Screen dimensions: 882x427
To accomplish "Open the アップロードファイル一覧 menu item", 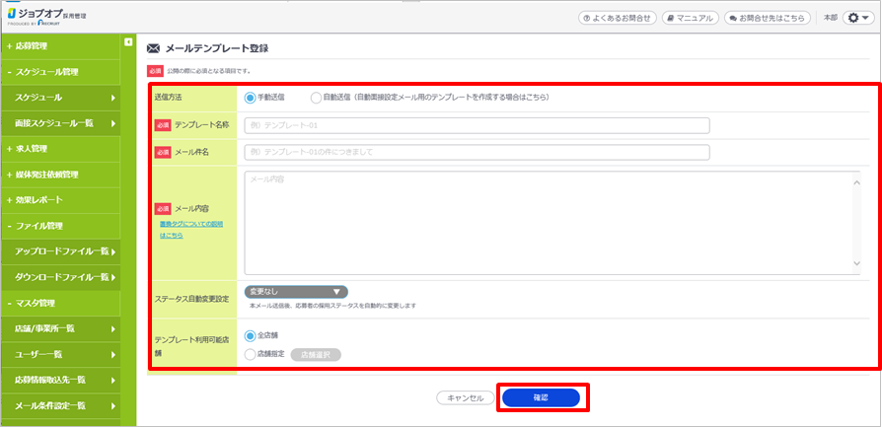I will tap(64, 251).
